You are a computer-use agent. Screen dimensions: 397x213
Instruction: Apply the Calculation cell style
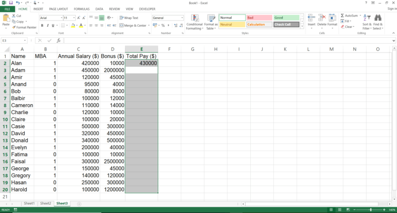[259, 25]
